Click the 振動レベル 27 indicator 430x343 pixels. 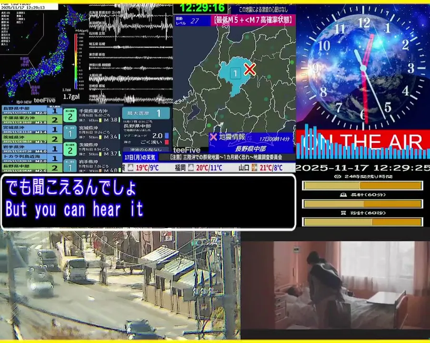tap(192, 20)
